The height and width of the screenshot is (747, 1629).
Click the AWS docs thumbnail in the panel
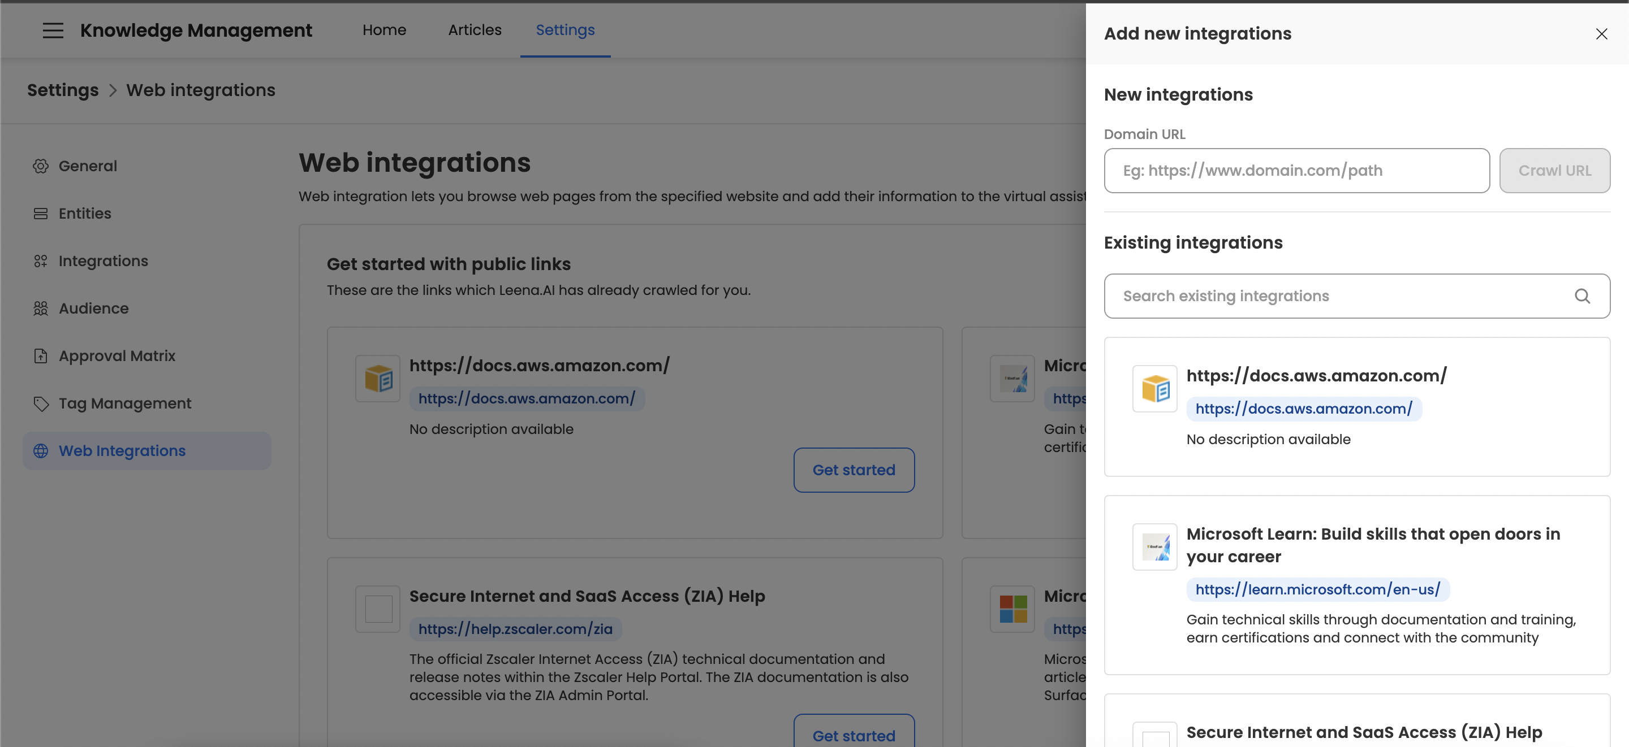(x=1154, y=389)
